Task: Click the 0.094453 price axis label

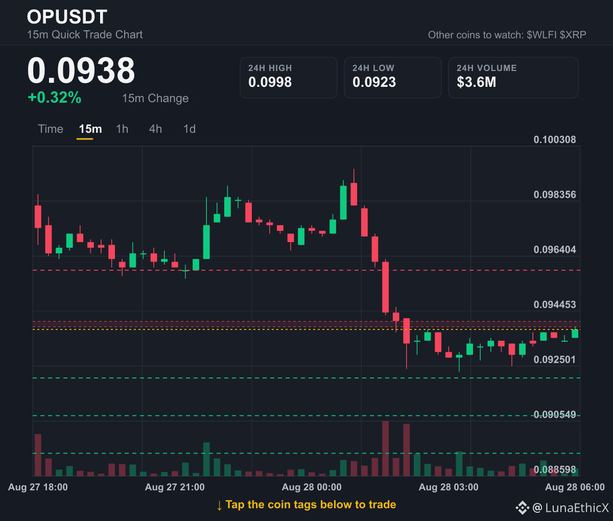Action: (555, 304)
